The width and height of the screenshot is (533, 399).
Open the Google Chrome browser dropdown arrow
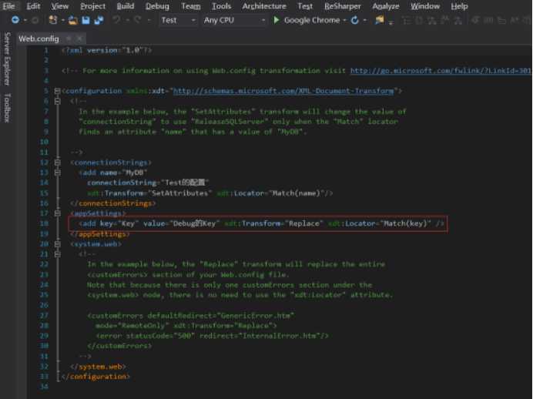point(345,20)
